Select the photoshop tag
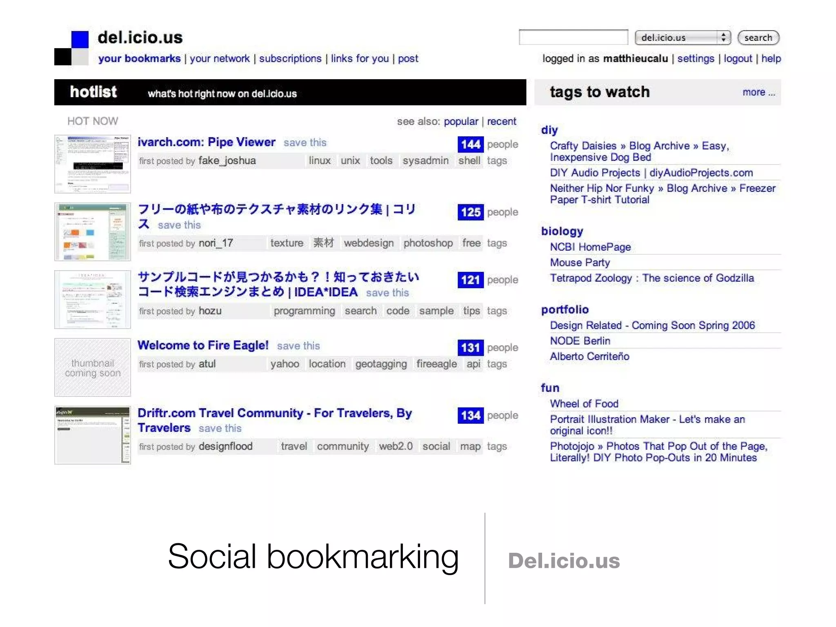Image resolution: width=836 pixels, height=627 pixels. click(428, 243)
